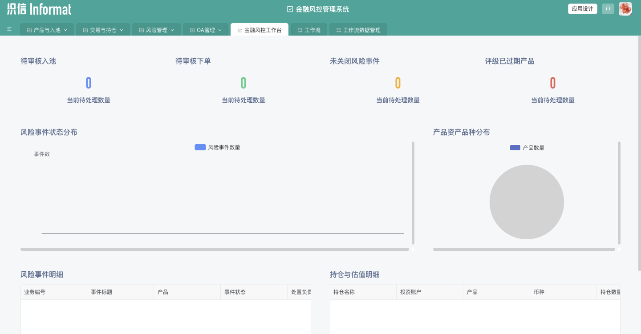
Task: Click the 待审核入池 count number
Action: 89,83
